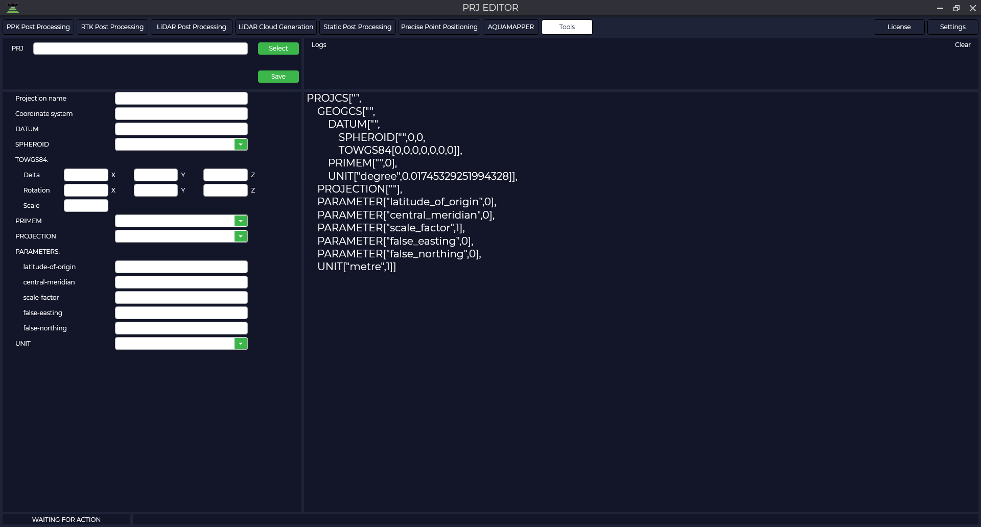Image resolution: width=981 pixels, height=527 pixels.
Task: Focus the DATUM input field
Action: pyautogui.click(x=181, y=129)
